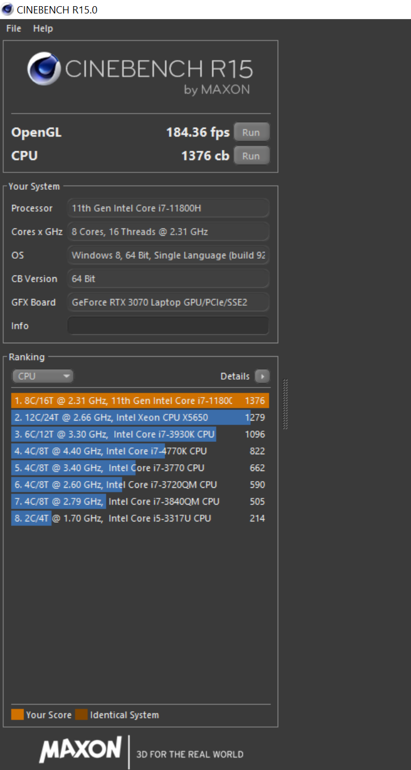This screenshot has width=411, height=770.
Task: Click the CPU score 1376 cb
Action: (x=205, y=156)
